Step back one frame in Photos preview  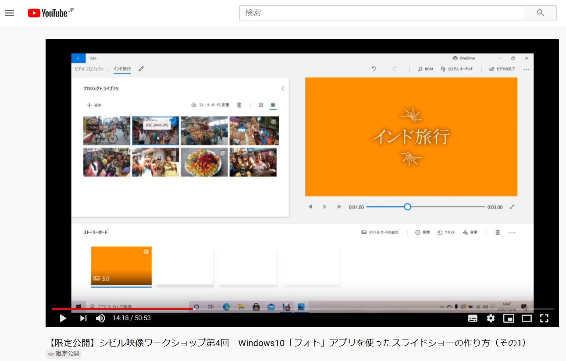tap(310, 207)
